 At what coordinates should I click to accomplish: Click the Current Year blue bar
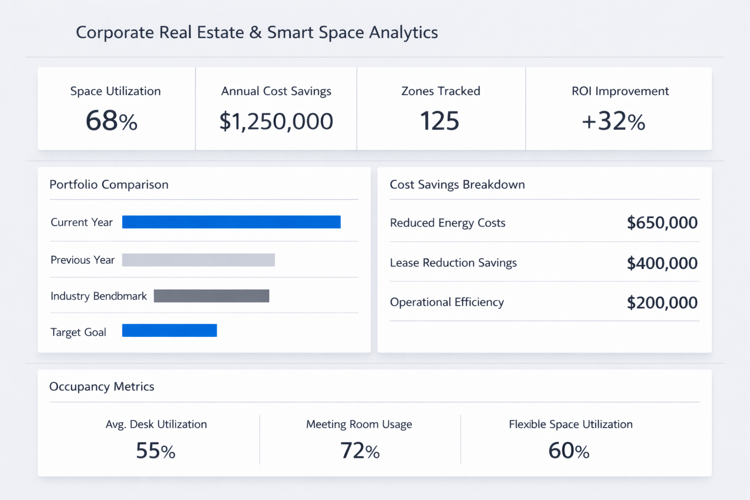click(231, 222)
